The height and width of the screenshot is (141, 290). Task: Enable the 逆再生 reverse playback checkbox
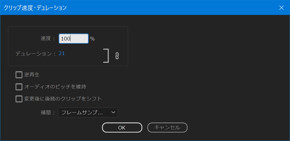click(x=19, y=75)
